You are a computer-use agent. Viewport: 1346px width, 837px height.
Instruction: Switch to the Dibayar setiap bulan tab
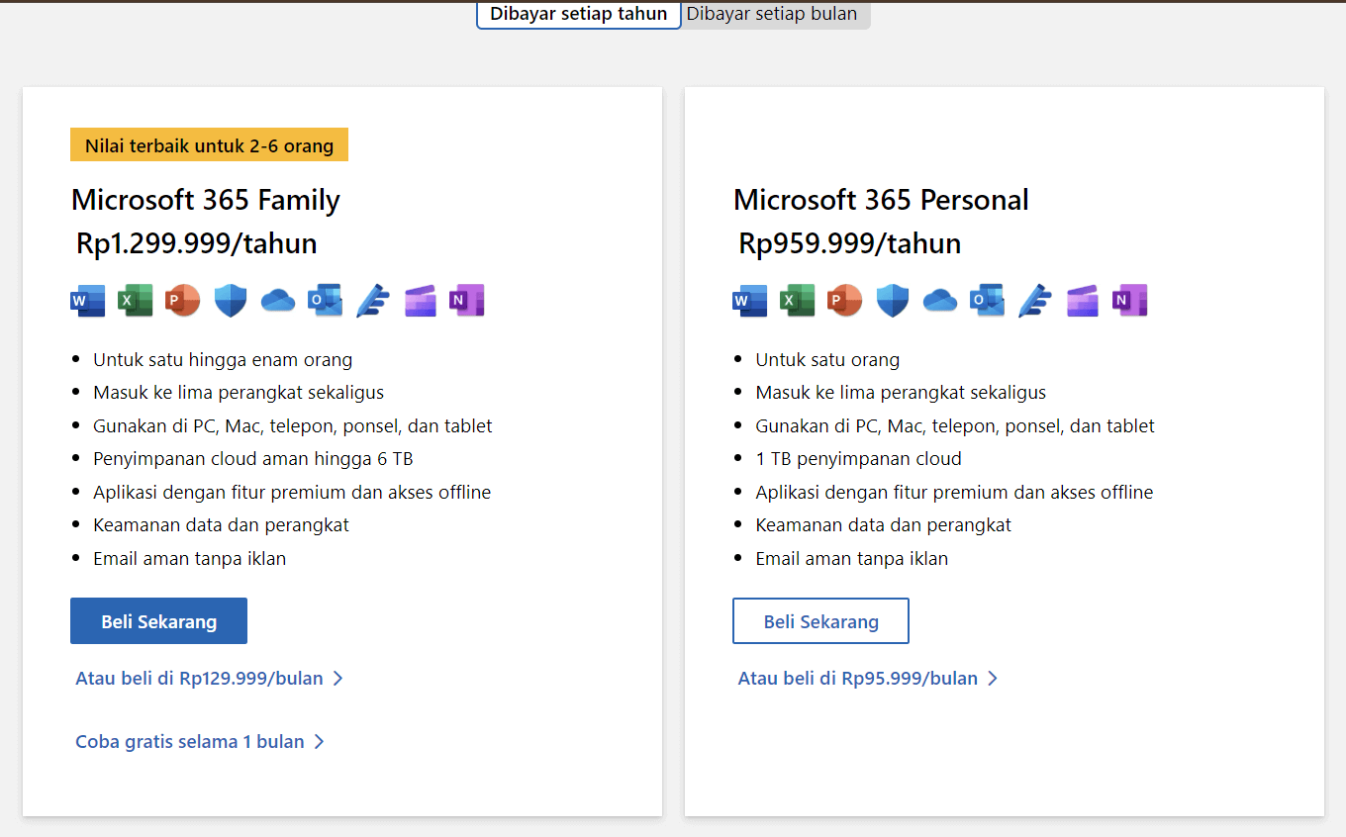tap(773, 14)
